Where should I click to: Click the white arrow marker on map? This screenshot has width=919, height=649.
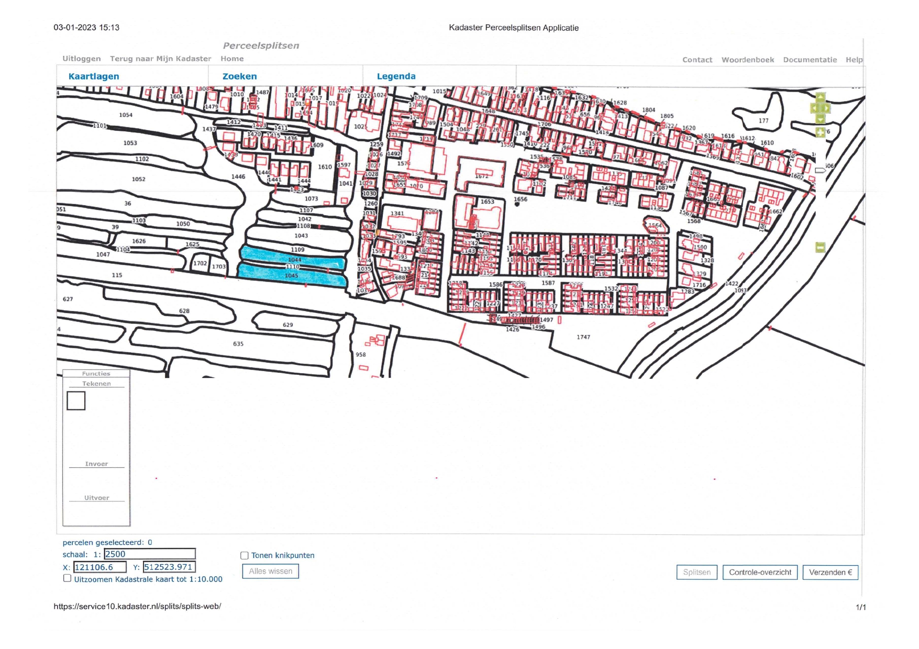point(820,170)
